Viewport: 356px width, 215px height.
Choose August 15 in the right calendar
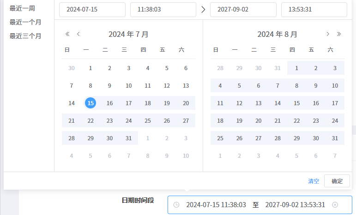[x=297, y=103]
